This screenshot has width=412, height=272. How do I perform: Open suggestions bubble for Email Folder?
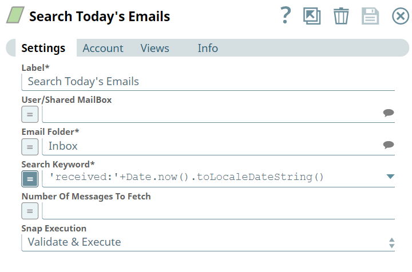(x=389, y=145)
